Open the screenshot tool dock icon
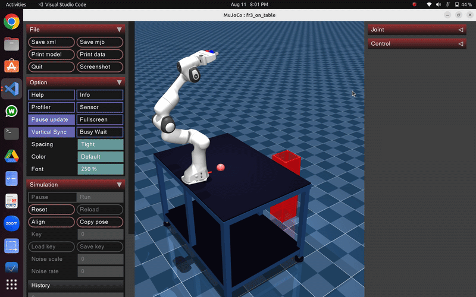 (x=11, y=246)
